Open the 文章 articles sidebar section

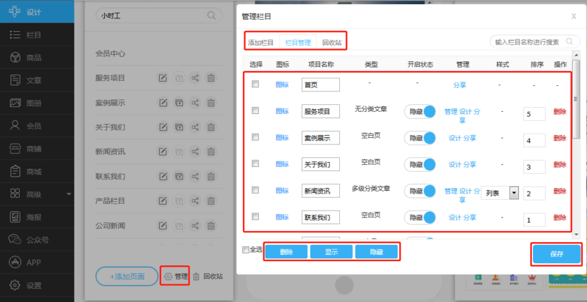37,80
